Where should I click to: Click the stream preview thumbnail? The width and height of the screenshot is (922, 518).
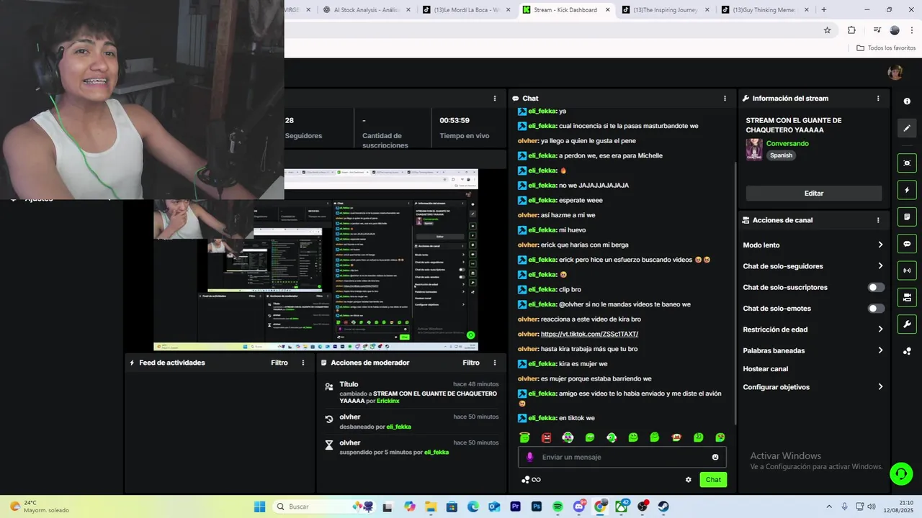tap(315, 260)
